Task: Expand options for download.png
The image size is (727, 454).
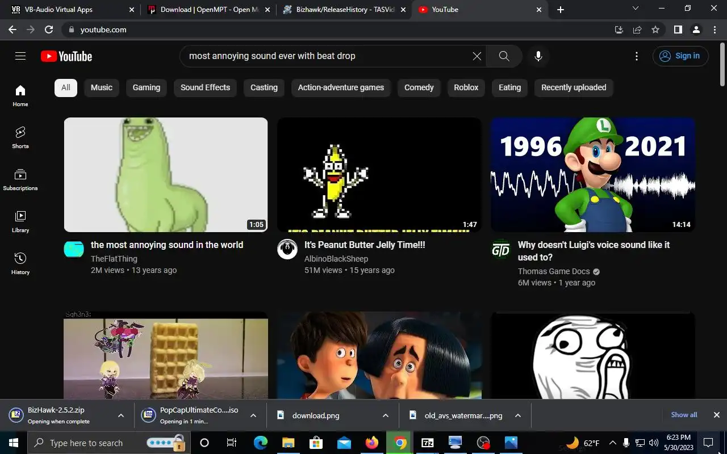Action: 386,415
